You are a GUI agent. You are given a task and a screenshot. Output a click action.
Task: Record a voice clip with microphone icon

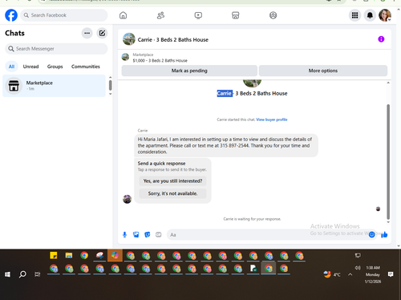[x=124, y=235]
